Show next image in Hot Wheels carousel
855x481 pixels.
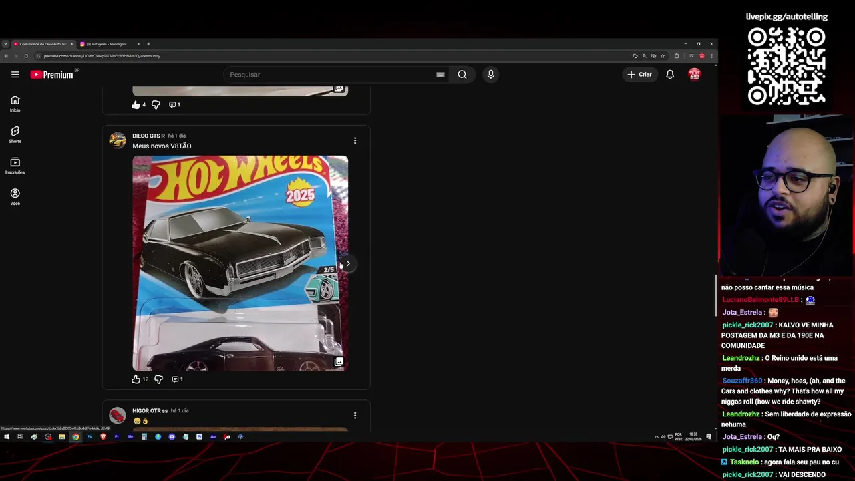pos(347,263)
